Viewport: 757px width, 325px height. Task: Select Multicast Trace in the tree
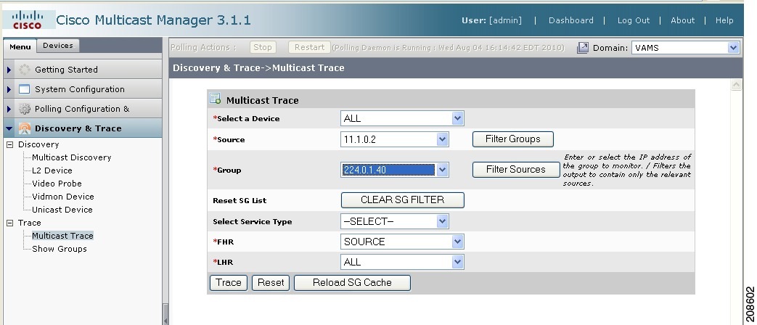point(62,236)
